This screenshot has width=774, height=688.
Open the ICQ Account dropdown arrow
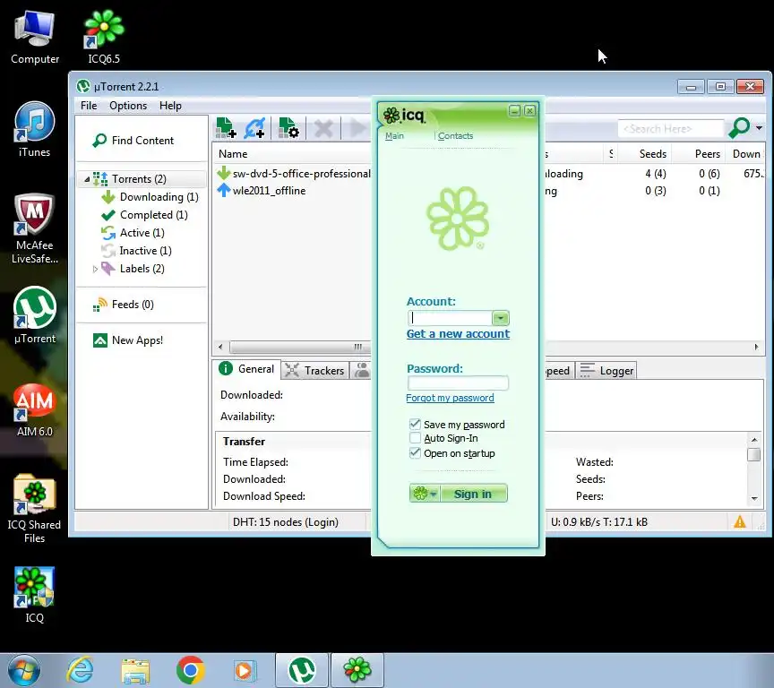(501, 318)
